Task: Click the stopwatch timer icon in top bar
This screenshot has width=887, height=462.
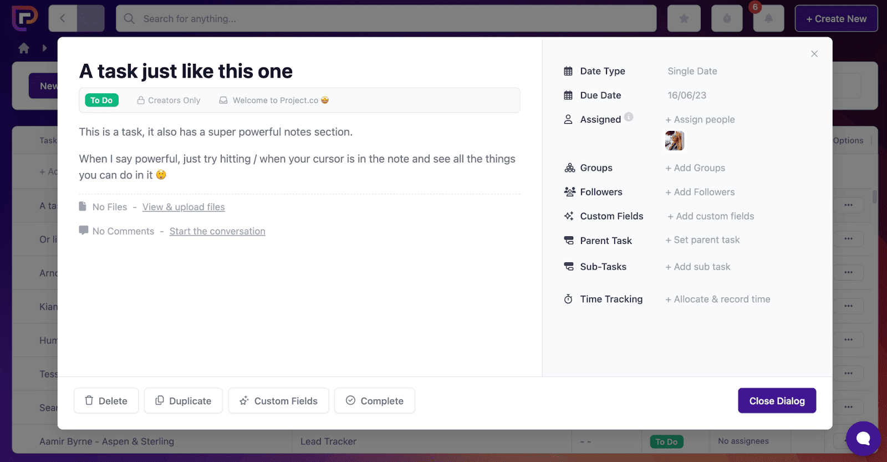Action: click(x=726, y=18)
